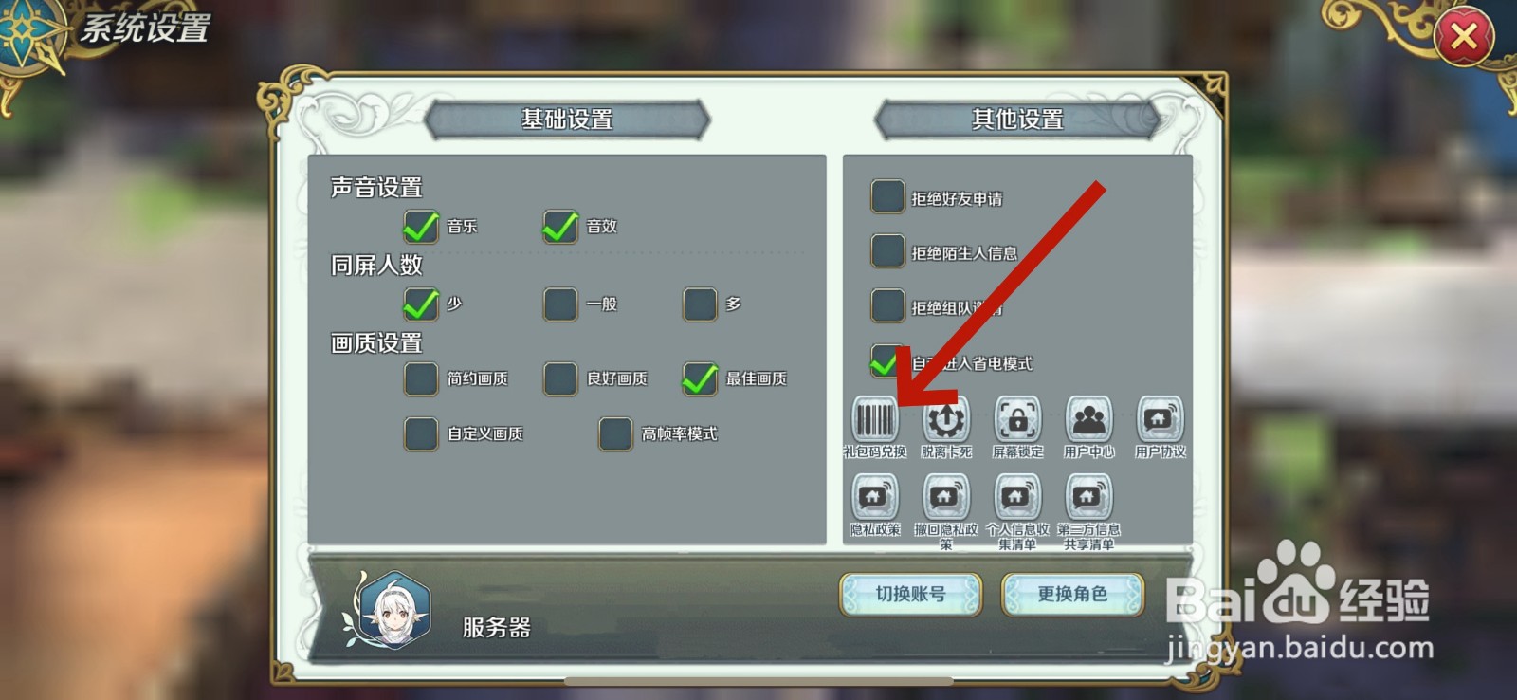Enable the 拒绝好友申请 checkbox
Viewport: 1517px width, 700px height.
(887, 196)
